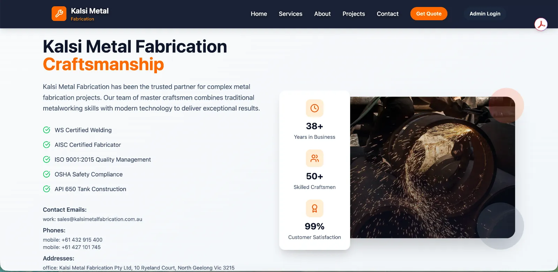
Task: Navigate to the About page
Action: [x=322, y=14]
